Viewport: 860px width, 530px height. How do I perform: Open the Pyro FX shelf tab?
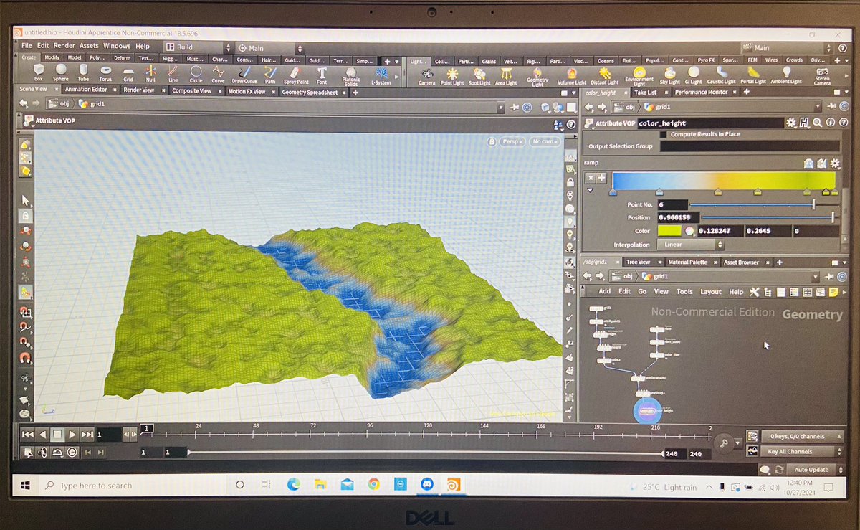point(706,60)
